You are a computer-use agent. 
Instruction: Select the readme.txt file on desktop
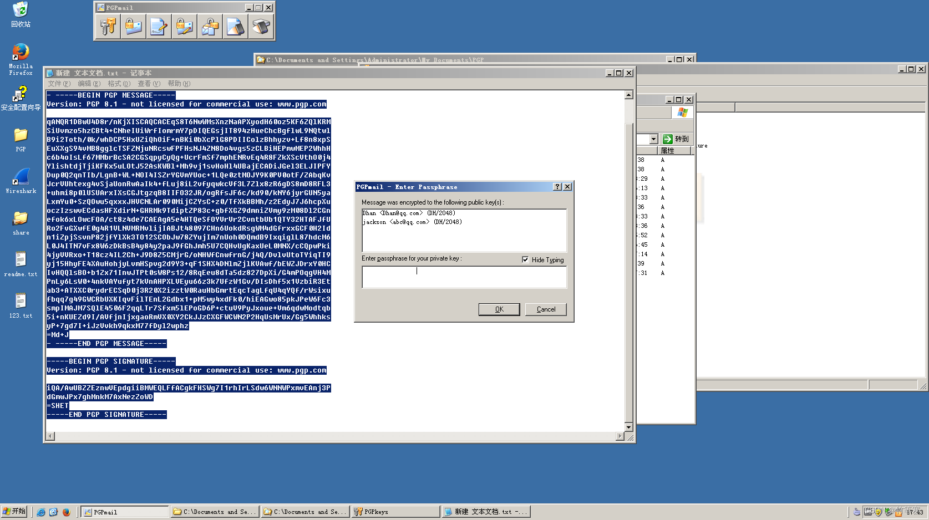(21, 264)
